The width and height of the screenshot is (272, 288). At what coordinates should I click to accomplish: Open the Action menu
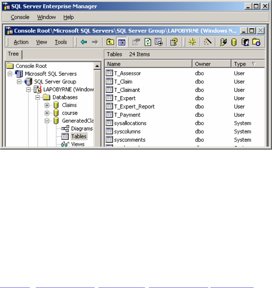[x=21, y=42]
